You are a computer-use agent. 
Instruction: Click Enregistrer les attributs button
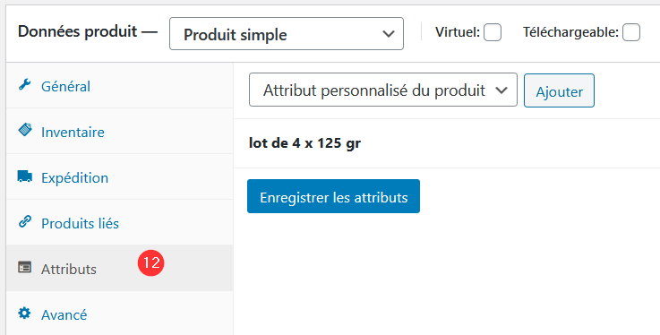click(x=333, y=196)
